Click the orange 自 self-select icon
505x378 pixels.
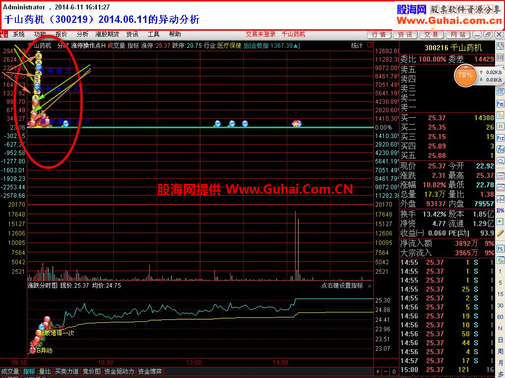pyautogui.click(x=500, y=126)
